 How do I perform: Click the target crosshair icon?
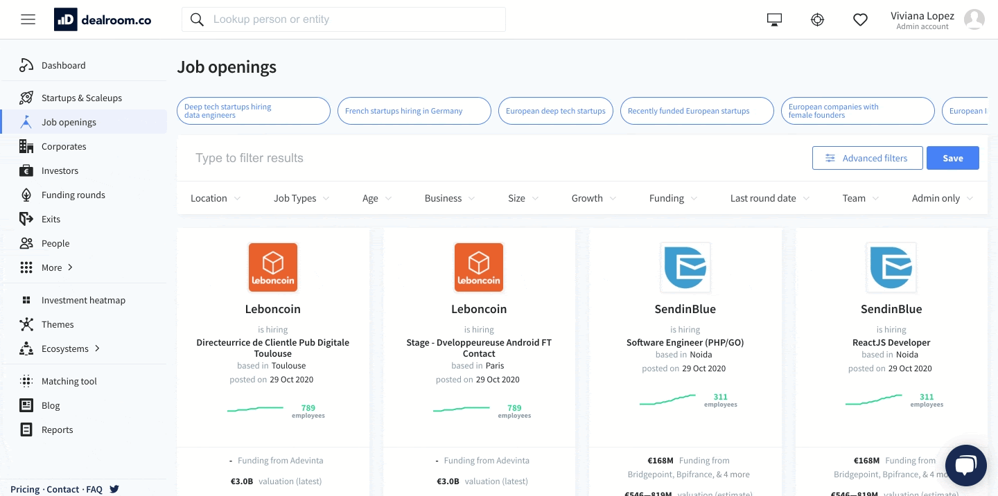pyautogui.click(x=818, y=20)
